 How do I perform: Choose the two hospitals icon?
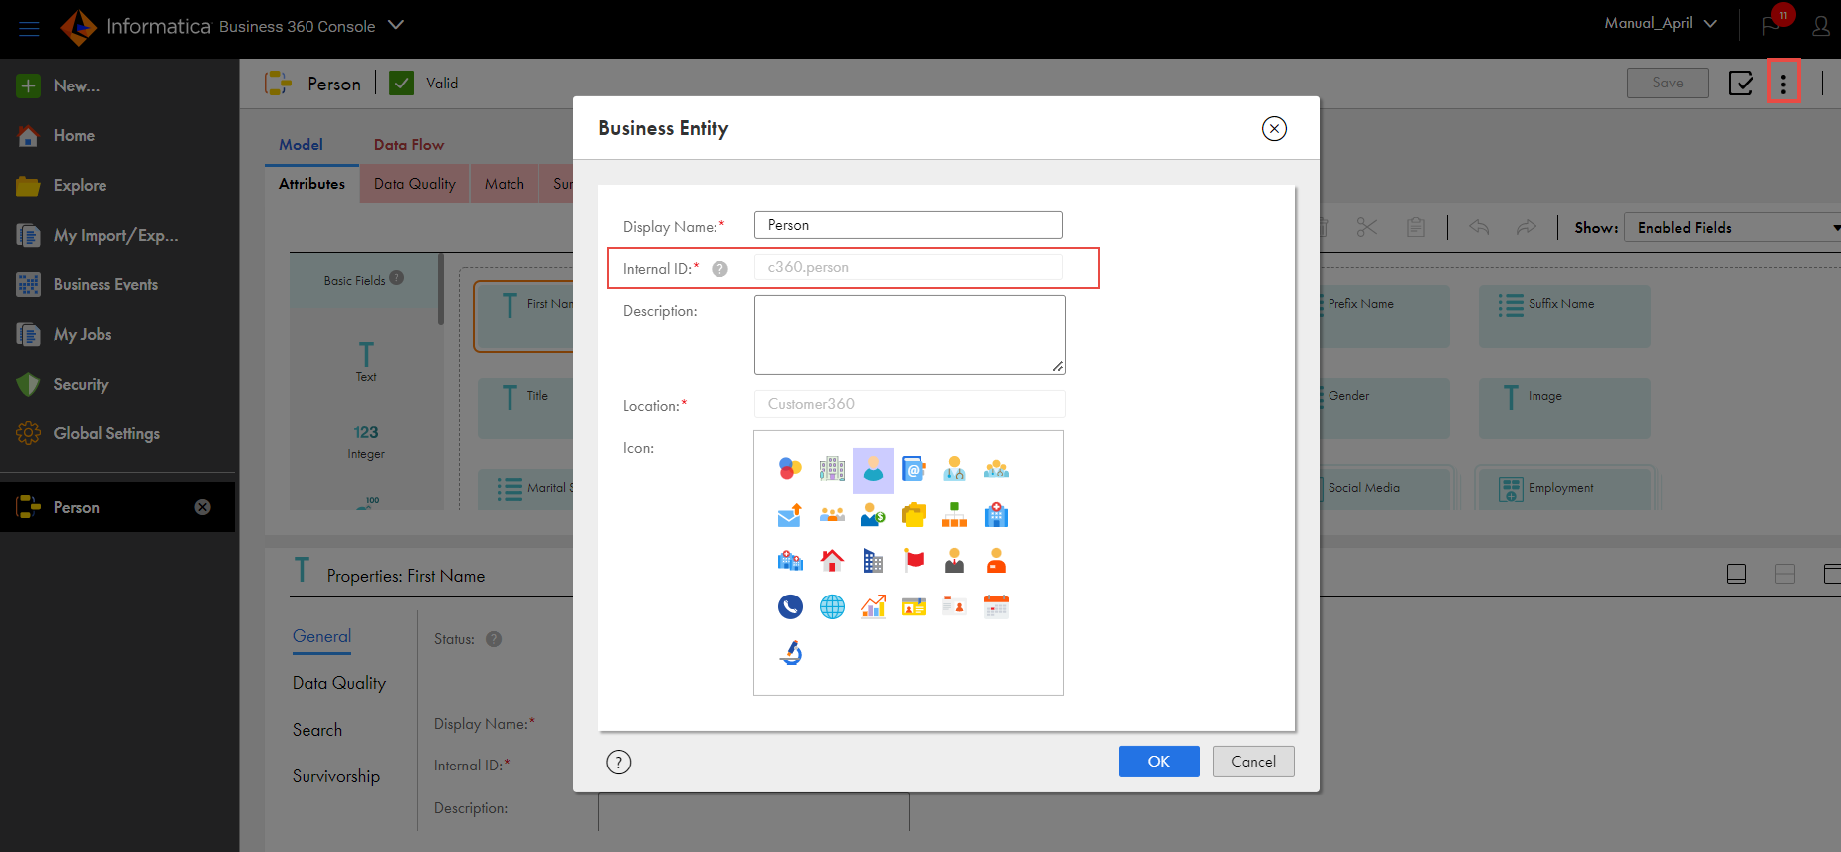pyautogui.click(x=790, y=561)
